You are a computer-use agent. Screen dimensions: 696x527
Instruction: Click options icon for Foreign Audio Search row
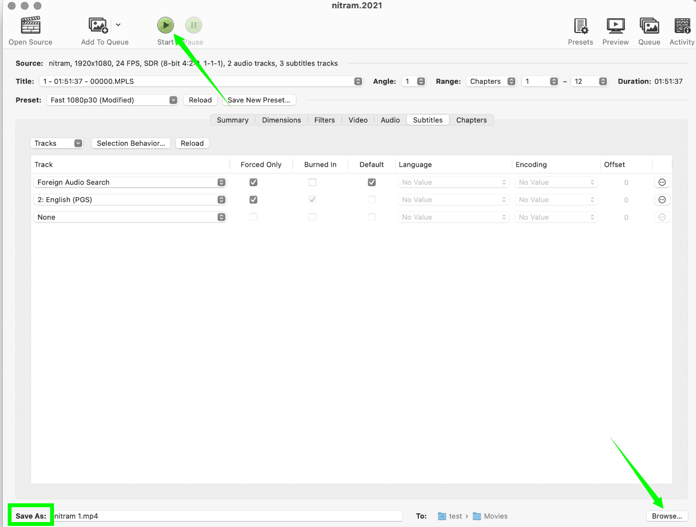(662, 182)
